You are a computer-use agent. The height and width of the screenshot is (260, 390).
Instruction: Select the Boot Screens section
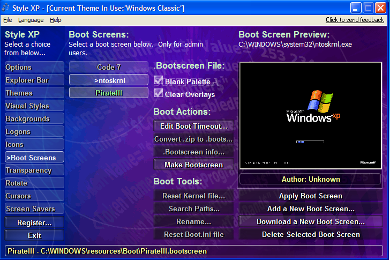(34, 157)
